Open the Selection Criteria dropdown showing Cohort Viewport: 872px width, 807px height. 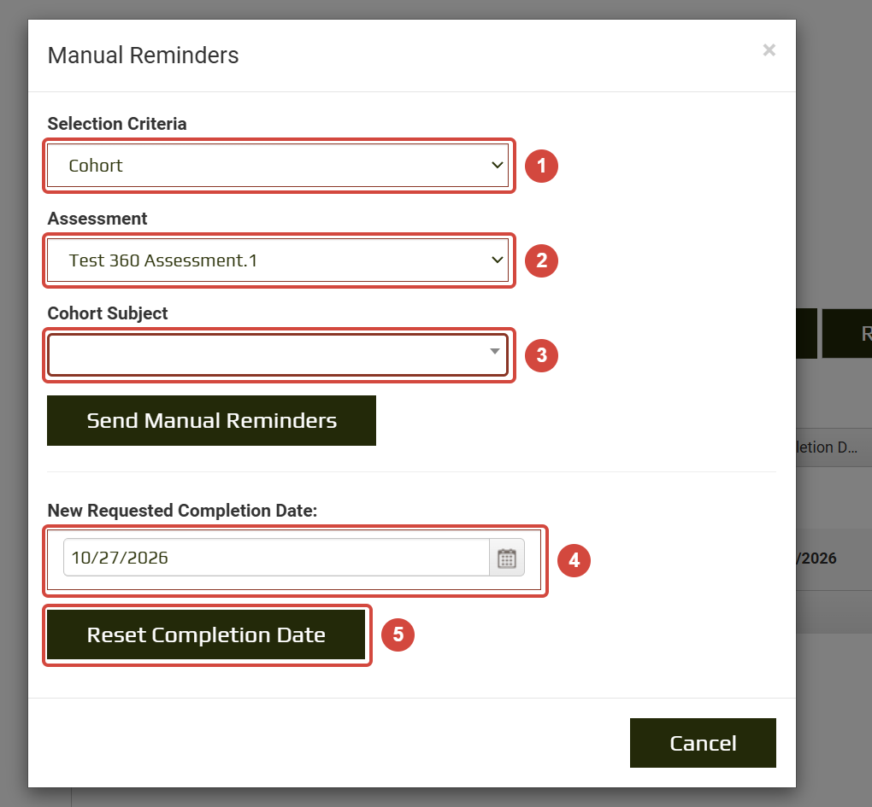tap(278, 166)
